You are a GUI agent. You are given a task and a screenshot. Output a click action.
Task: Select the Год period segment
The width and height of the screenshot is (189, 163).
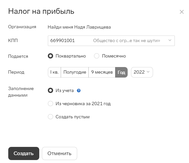[x=121, y=72]
